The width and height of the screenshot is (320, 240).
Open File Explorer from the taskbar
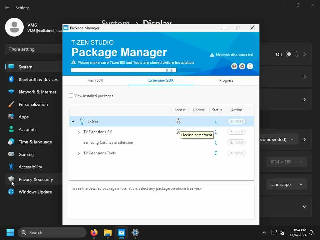108,232
